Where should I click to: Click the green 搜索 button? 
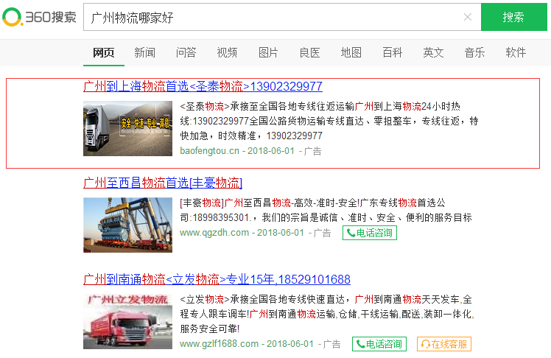coord(513,17)
